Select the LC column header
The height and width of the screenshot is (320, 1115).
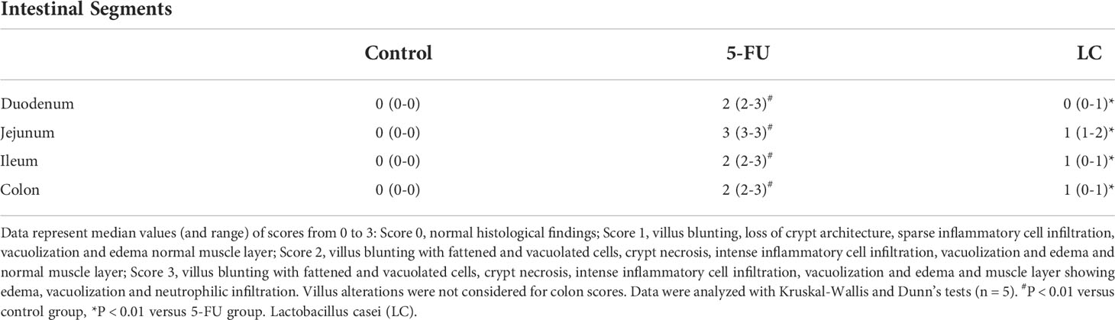(1091, 53)
